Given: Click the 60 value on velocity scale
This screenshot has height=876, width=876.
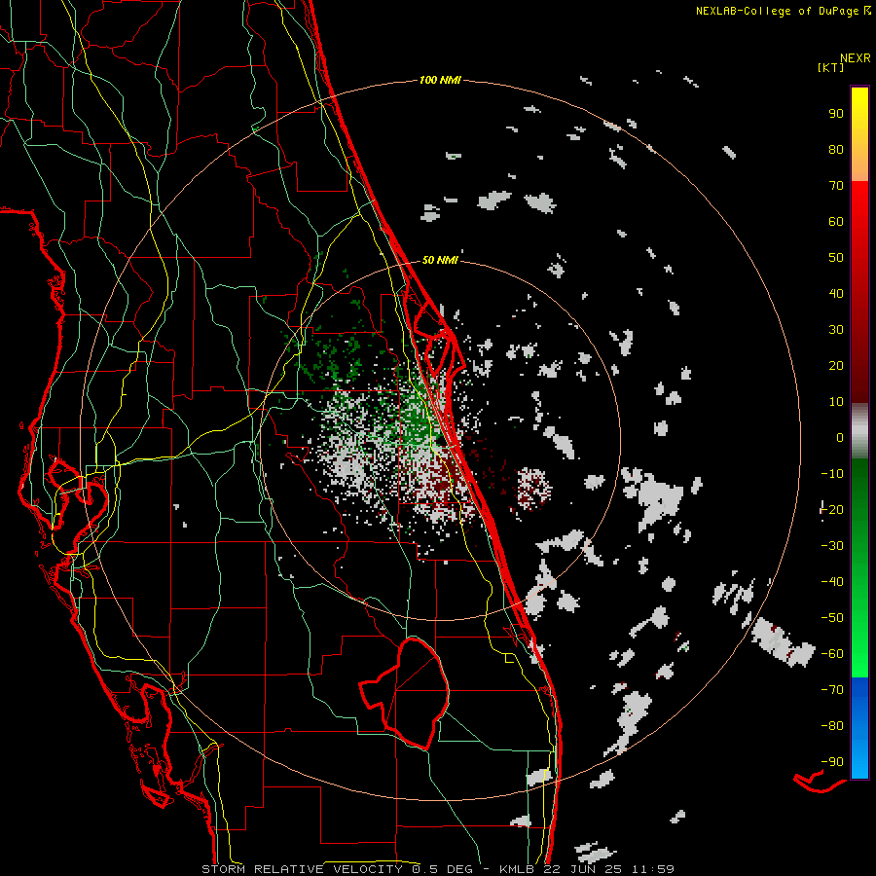Looking at the screenshot, I should pos(836,221).
